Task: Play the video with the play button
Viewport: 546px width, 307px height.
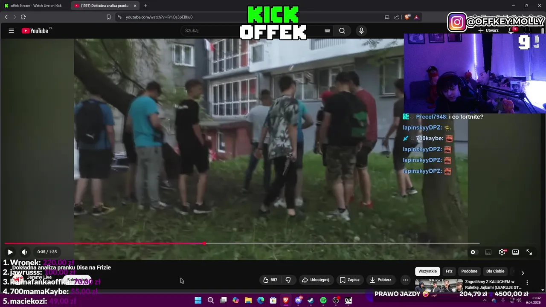Action: [x=10, y=252]
